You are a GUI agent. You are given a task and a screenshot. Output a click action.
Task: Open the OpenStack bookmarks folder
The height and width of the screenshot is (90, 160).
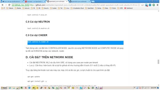pyautogui.click(x=89, y=8)
